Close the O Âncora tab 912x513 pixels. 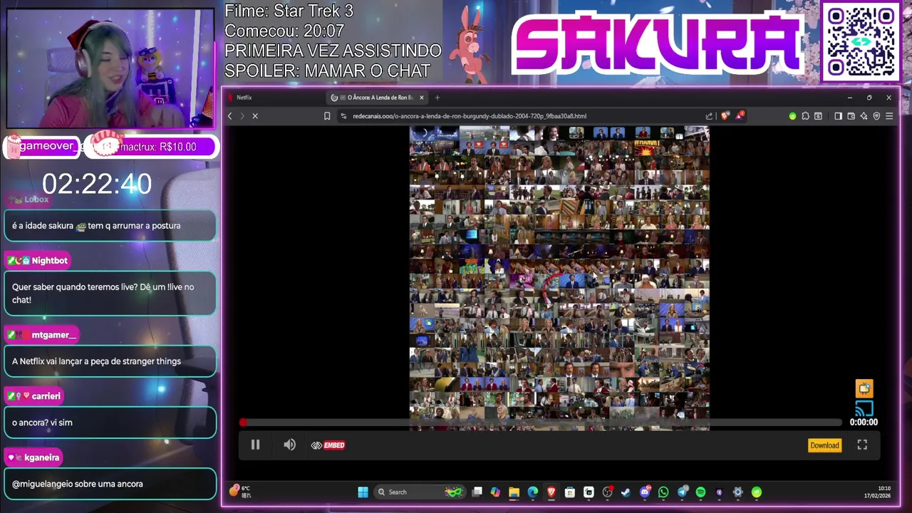pos(422,98)
